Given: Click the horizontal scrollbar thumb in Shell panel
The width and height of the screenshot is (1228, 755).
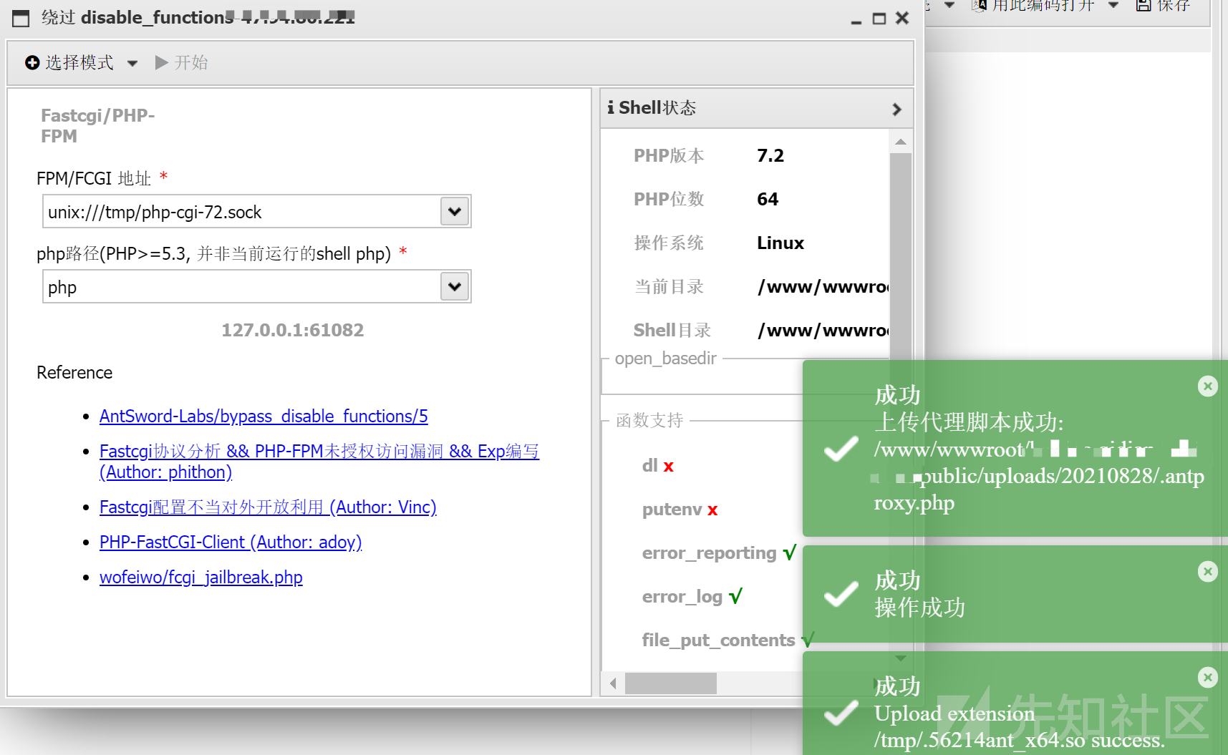Looking at the screenshot, I should 670,683.
